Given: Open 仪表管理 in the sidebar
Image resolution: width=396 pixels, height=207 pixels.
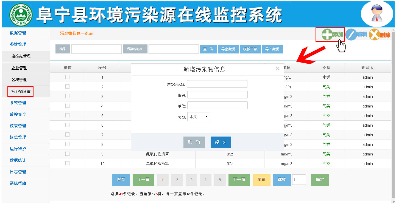Looking at the screenshot, I should (x=18, y=126).
